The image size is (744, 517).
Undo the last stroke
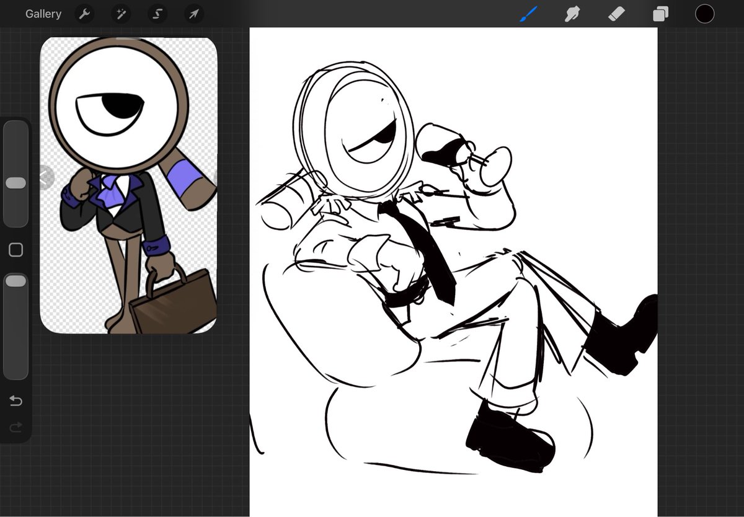click(15, 401)
